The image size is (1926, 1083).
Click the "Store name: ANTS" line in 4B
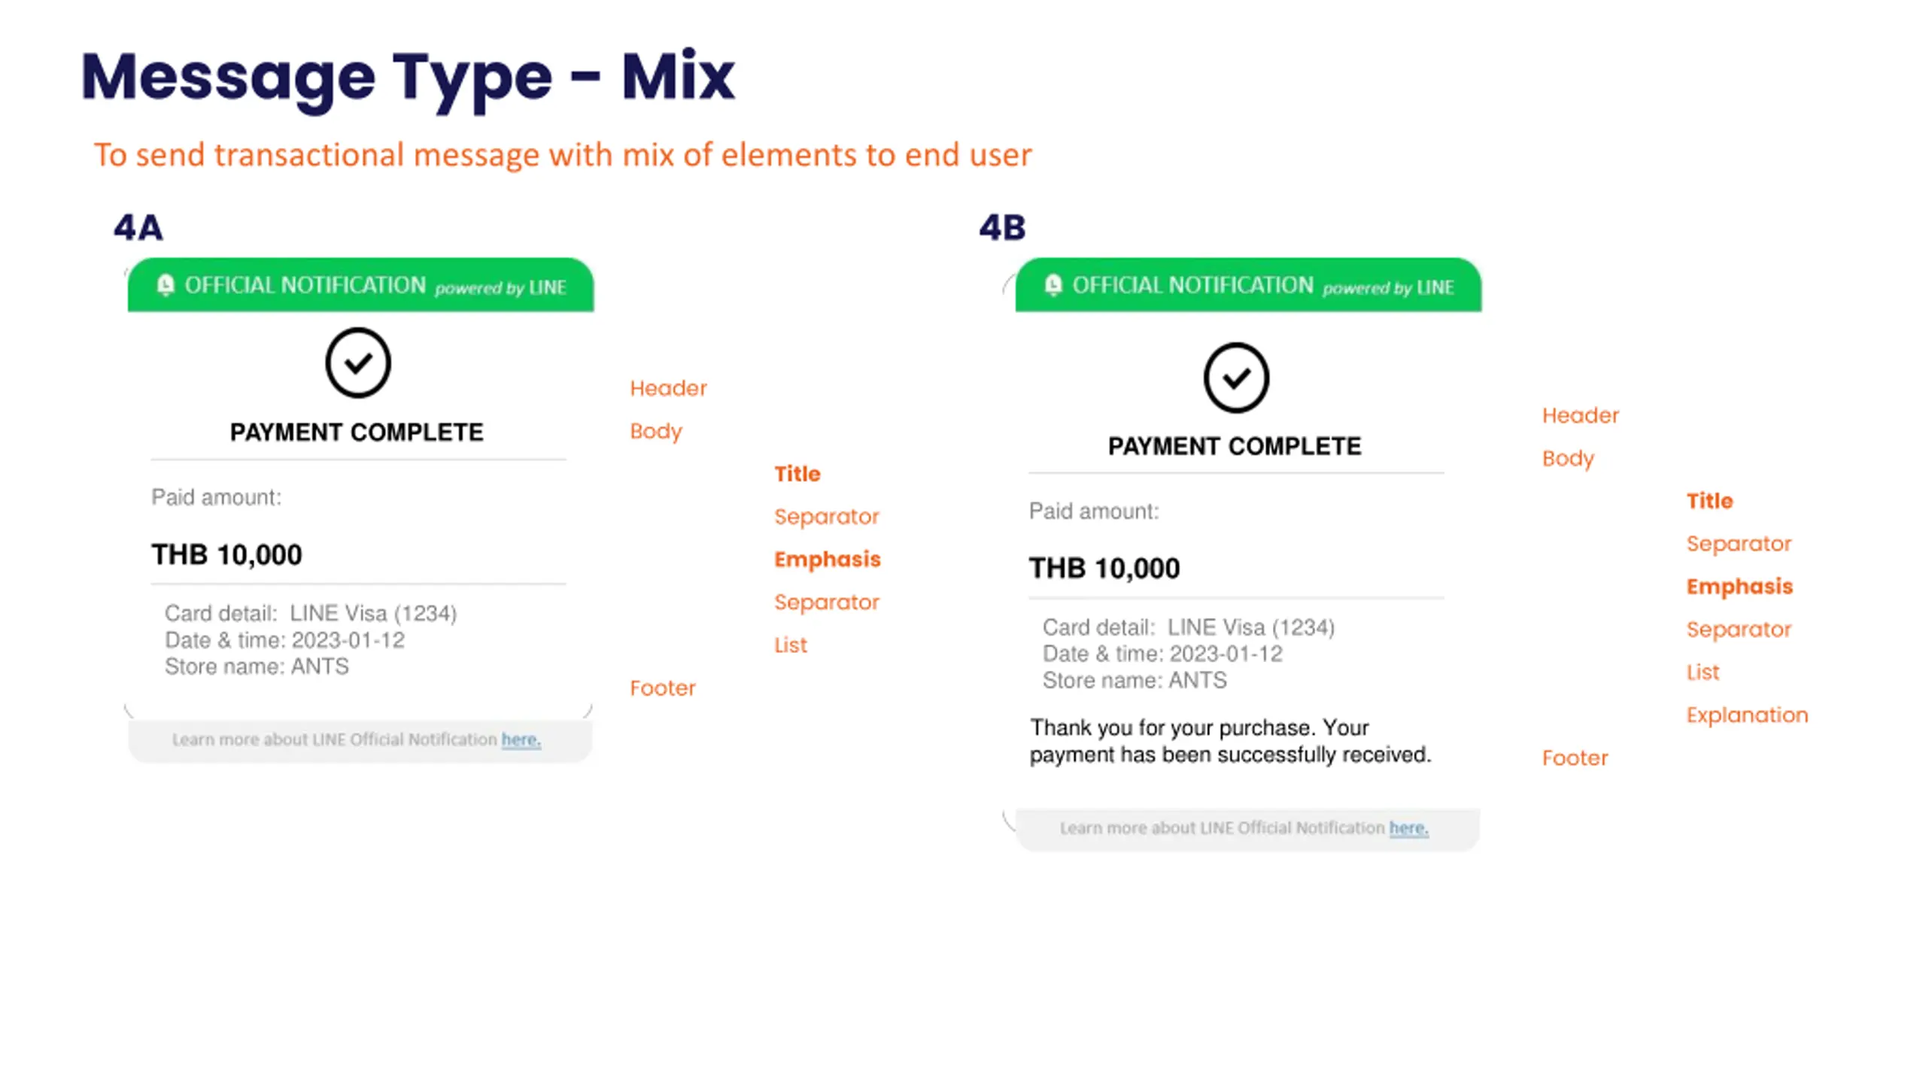(x=1135, y=681)
